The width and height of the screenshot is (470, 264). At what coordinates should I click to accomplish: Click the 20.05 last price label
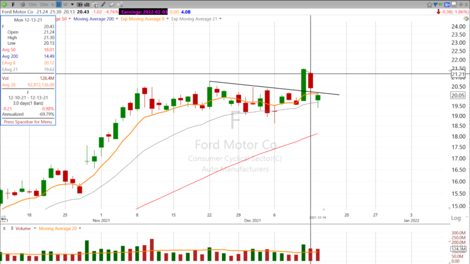point(458,95)
